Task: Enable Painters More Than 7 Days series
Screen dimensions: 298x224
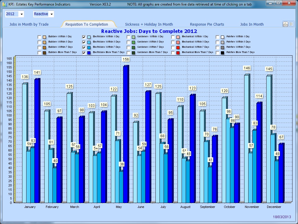Action: [218, 53]
